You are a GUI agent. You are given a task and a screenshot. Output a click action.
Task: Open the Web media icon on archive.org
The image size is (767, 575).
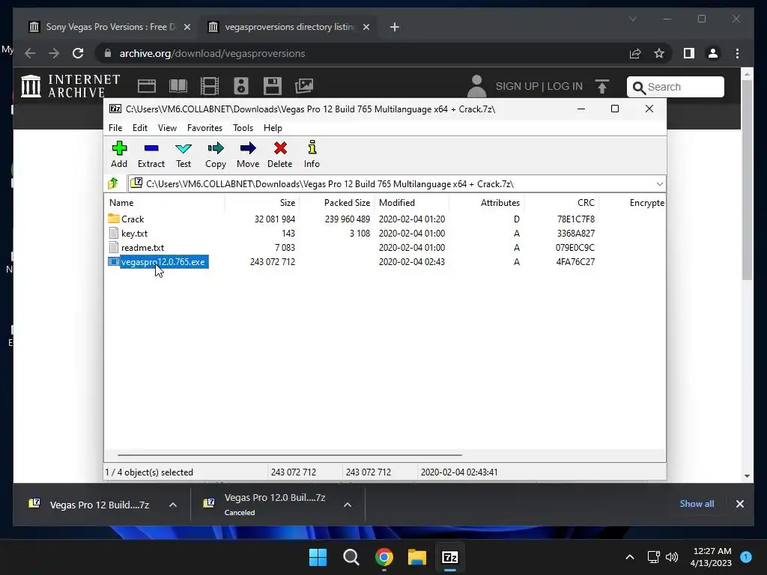(x=146, y=86)
